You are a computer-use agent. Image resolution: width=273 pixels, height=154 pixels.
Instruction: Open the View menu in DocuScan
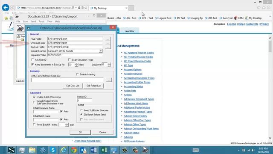[49, 21]
